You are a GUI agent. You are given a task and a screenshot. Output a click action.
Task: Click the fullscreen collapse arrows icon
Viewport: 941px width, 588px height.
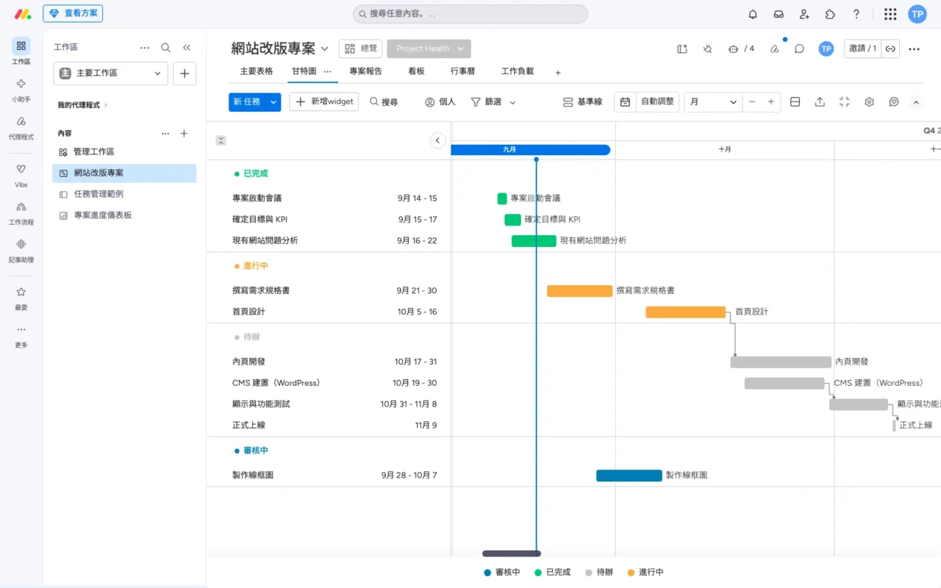pyautogui.click(x=844, y=102)
